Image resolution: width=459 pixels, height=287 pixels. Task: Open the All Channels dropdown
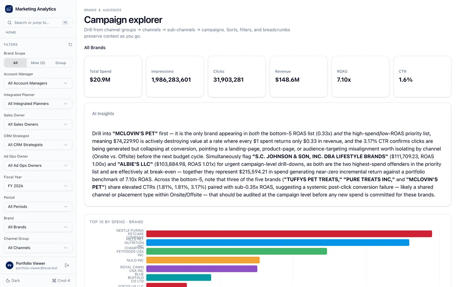[38, 248]
